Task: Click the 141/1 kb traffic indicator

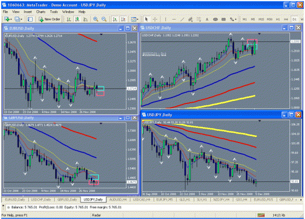Action: tap(279, 215)
